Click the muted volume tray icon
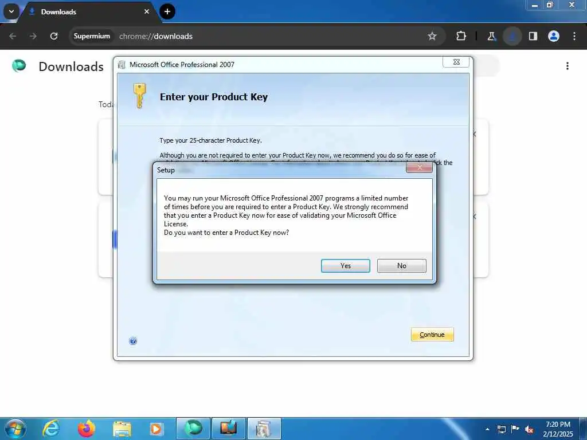The width and height of the screenshot is (587, 440). tap(529, 429)
